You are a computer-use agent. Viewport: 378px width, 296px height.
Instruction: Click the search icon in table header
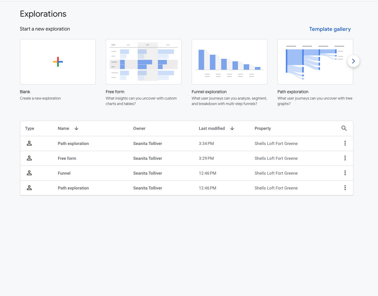[344, 128]
